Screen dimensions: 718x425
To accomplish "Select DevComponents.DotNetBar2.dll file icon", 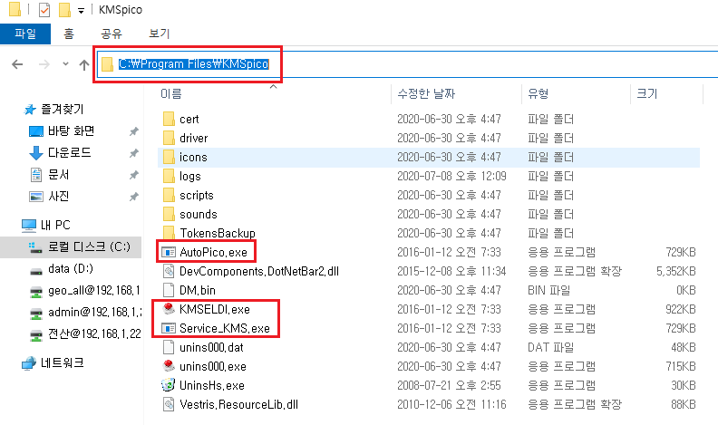I will point(169,271).
